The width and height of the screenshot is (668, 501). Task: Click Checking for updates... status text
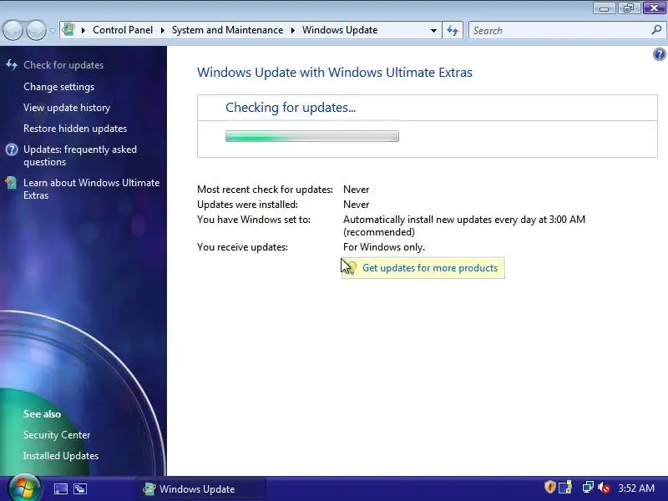(x=291, y=108)
